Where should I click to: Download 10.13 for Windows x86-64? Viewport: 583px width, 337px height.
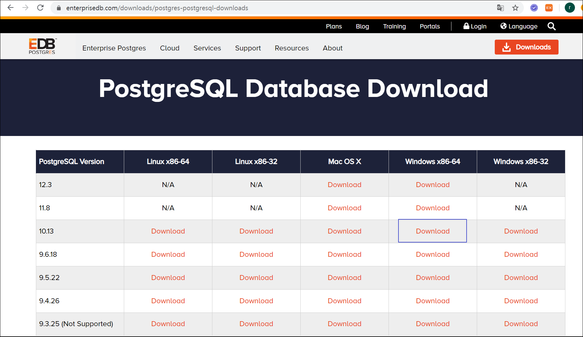[x=433, y=231]
